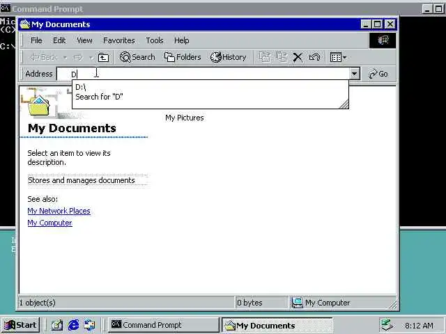Viewport: 446px width, 334px height.
Task: Close the My Documents window
Action: coord(390,24)
